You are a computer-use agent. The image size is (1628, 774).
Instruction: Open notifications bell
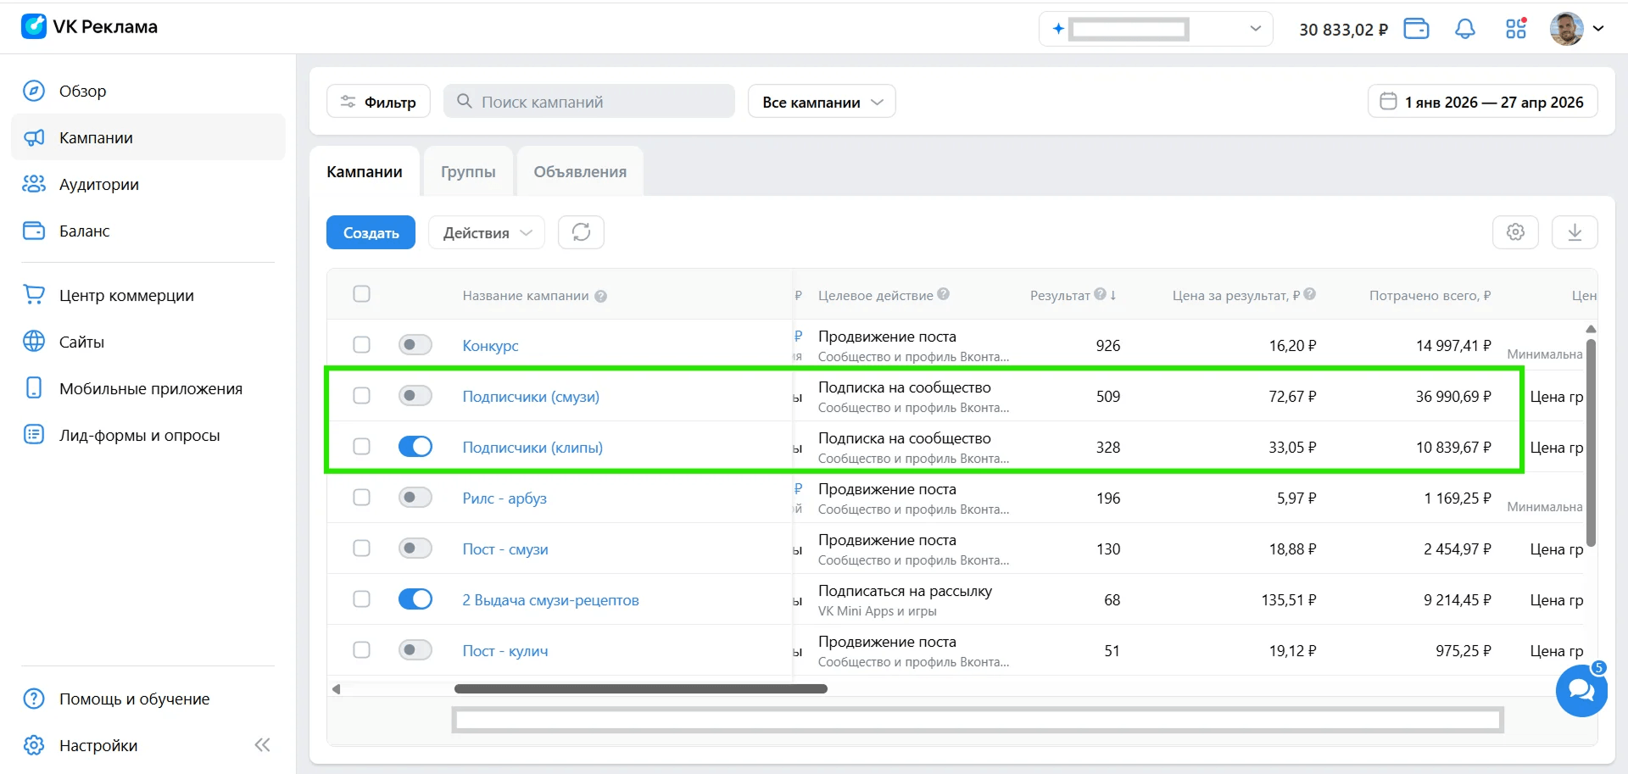tap(1465, 29)
